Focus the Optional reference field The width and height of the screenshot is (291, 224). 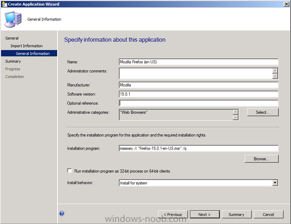click(198, 103)
